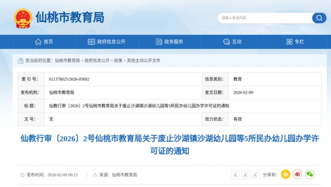Click the location pin breadcrumb icon
The image size is (331, 187).
20,61
